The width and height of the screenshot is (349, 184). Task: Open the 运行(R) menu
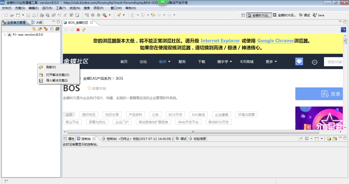click(47, 8)
